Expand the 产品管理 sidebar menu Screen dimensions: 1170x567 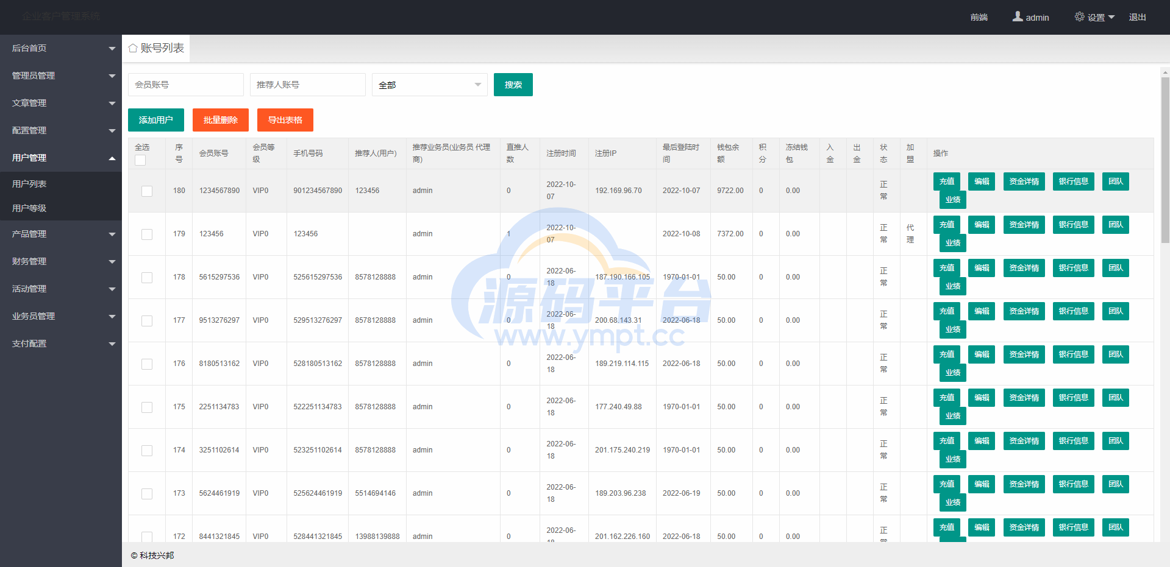(61, 234)
